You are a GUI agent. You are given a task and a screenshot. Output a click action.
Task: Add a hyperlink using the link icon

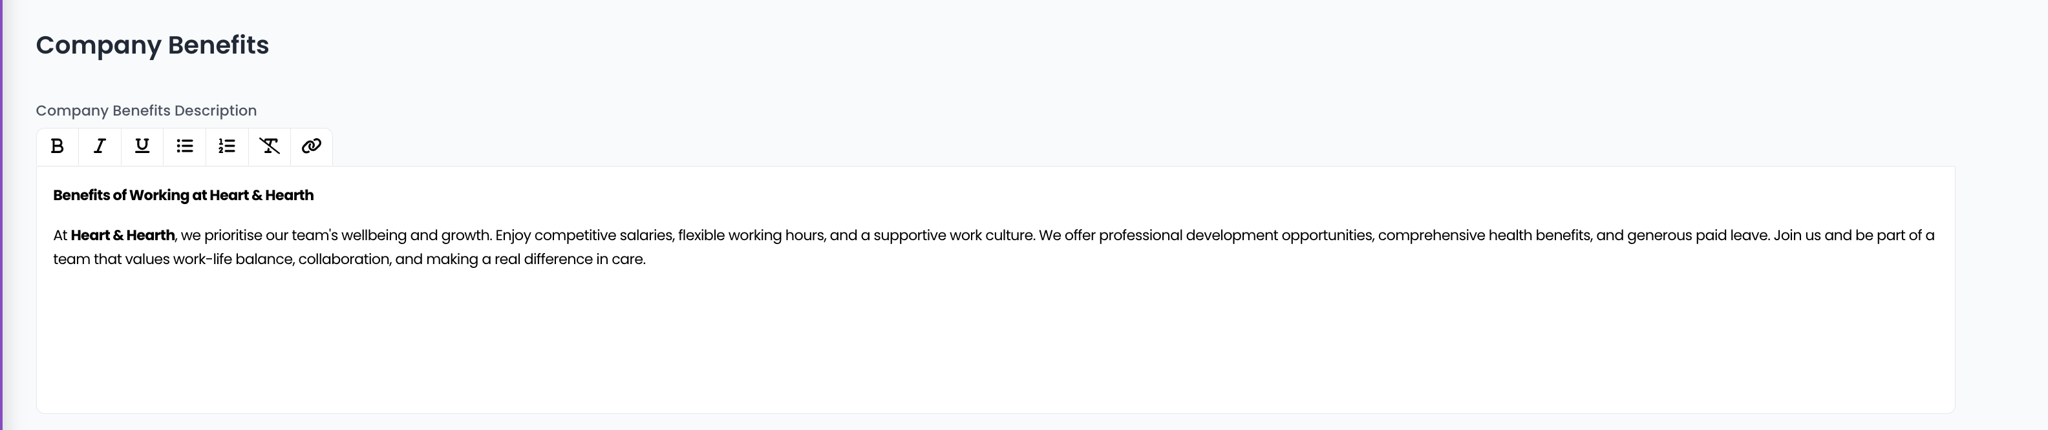[x=312, y=146]
